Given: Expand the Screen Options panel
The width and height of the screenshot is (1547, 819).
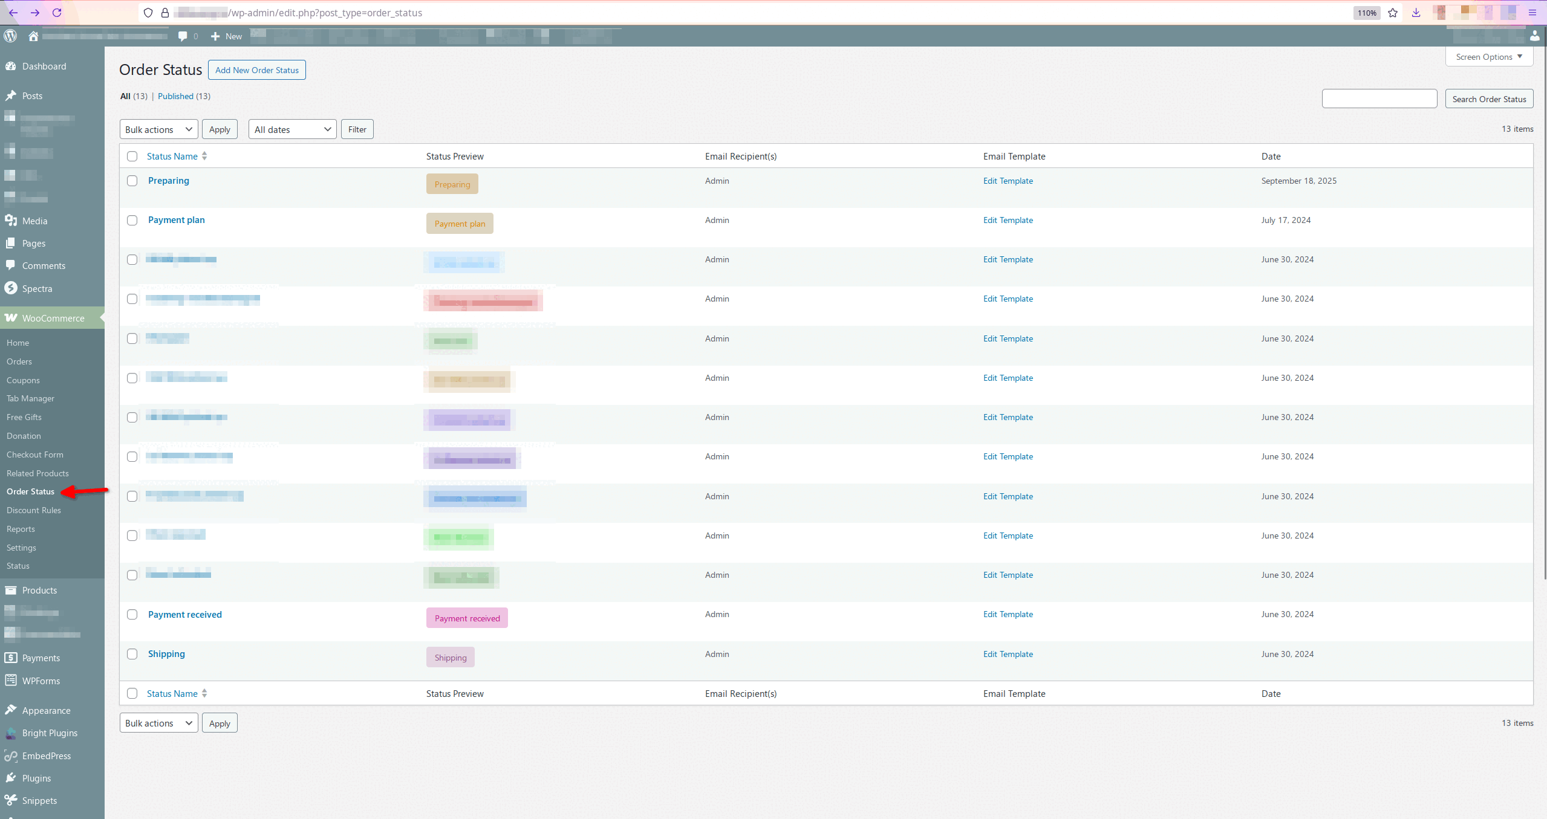Looking at the screenshot, I should 1489,57.
